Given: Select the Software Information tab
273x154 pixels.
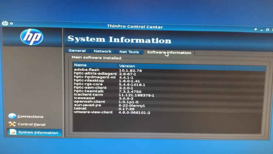Looking at the screenshot, I should tap(169, 53).
